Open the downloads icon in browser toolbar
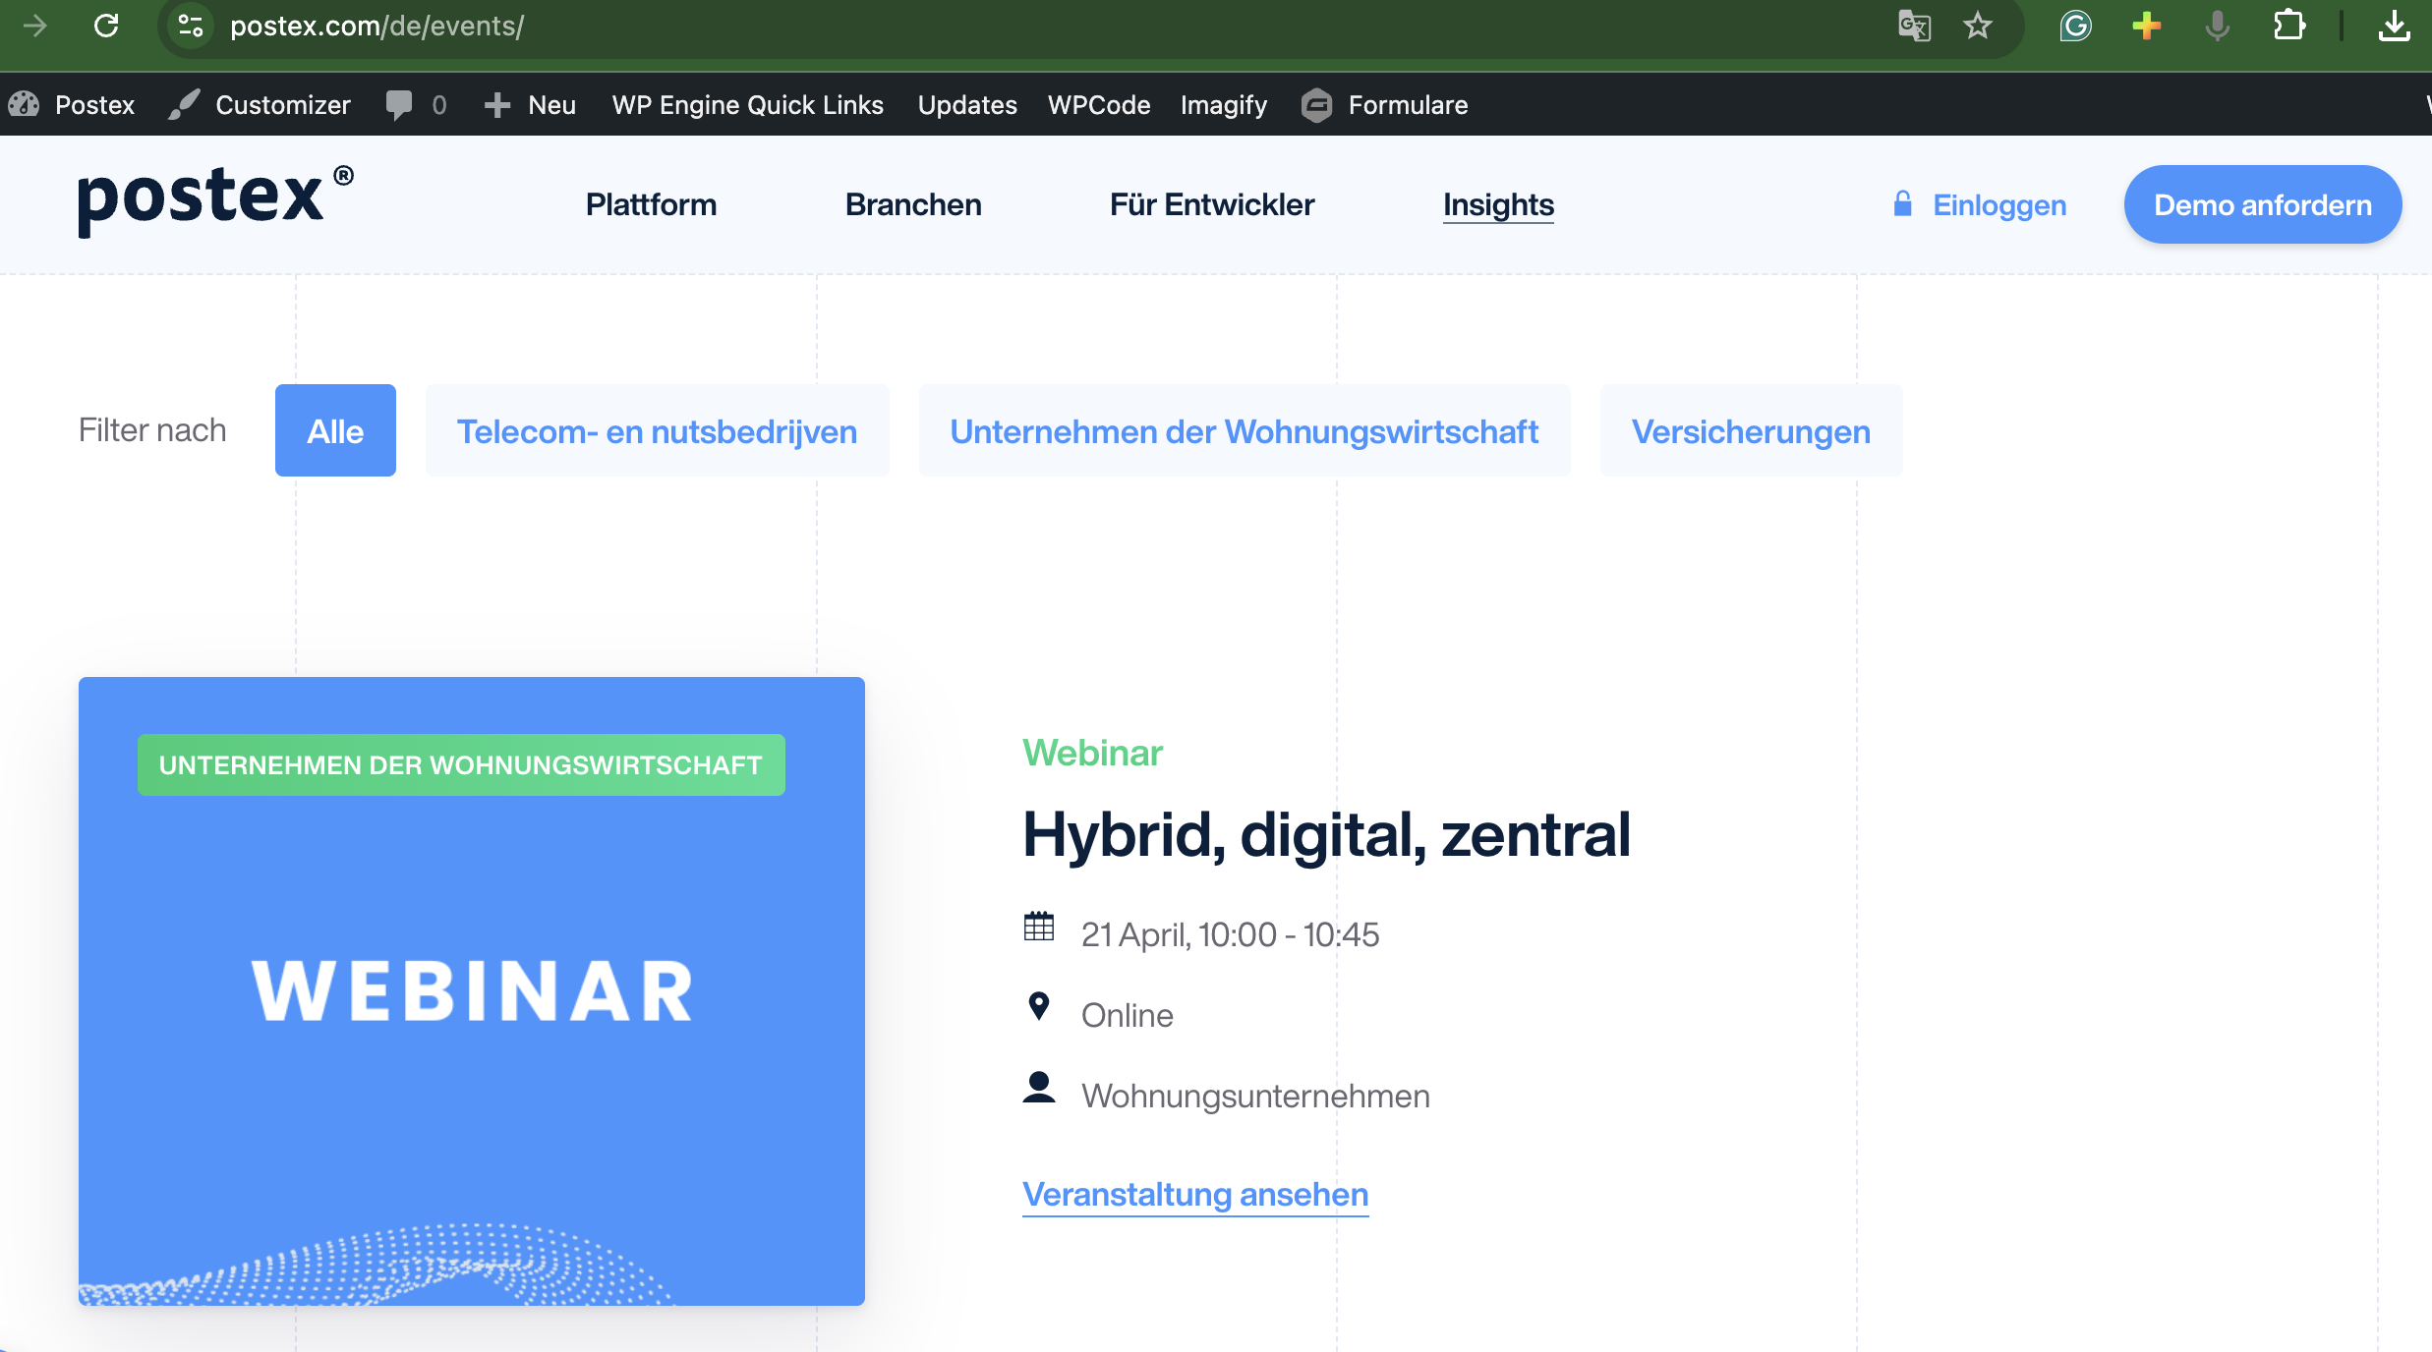 [x=2394, y=26]
